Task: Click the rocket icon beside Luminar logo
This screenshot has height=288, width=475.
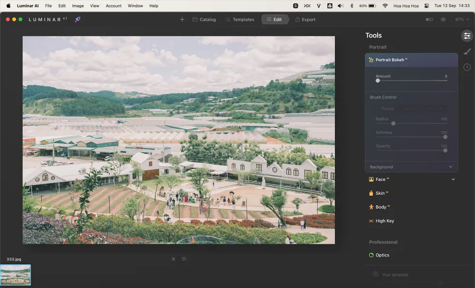Action: coord(77,19)
